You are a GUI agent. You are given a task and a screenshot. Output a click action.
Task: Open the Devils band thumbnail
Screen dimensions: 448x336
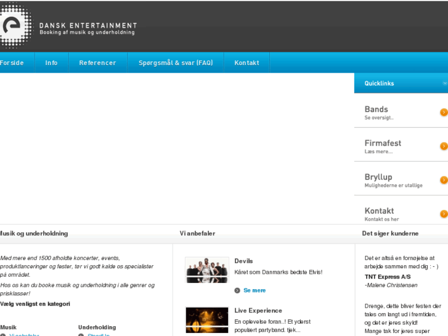pyautogui.click(x=207, y=270)
